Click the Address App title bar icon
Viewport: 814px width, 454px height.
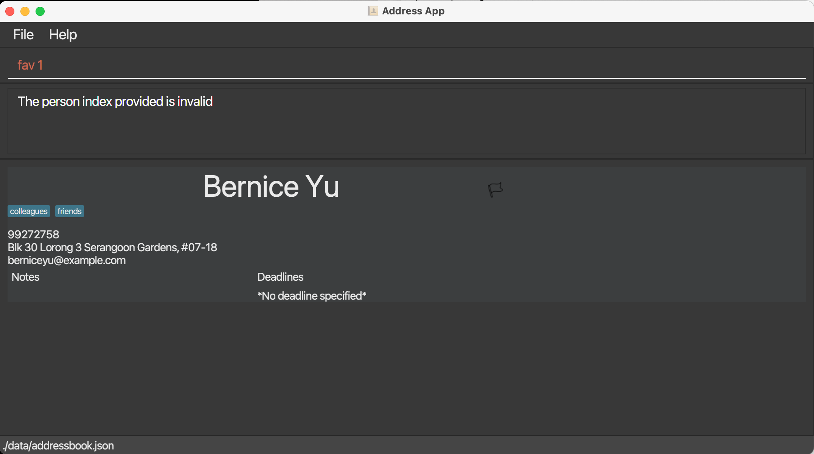point(373,11)
